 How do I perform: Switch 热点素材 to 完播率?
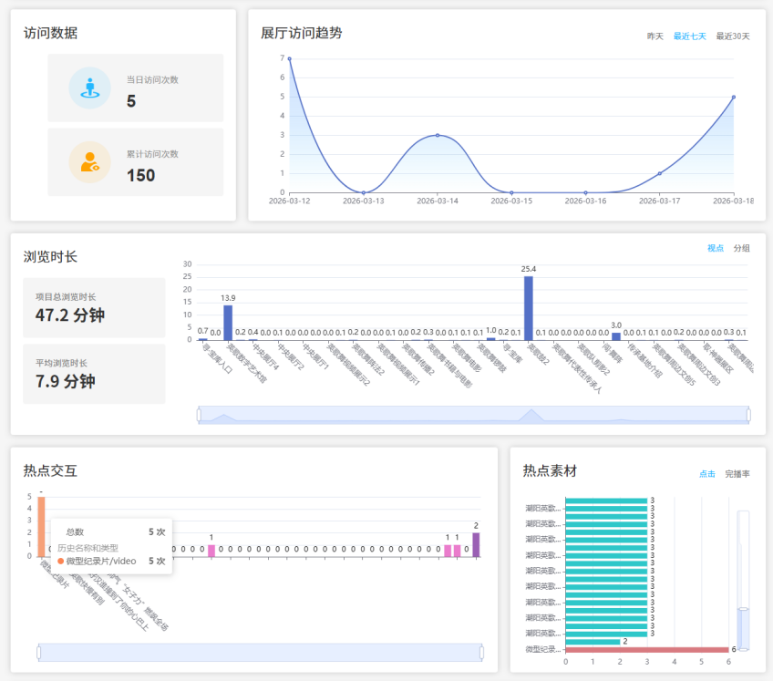[737, 474]
